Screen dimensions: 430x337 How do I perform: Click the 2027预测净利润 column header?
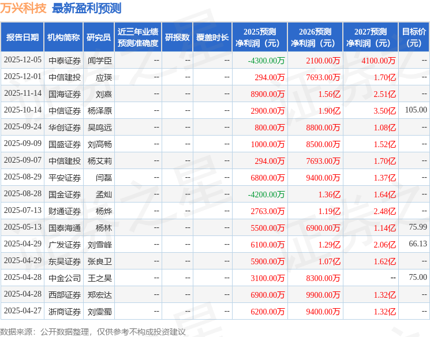pyautogui.click(x=371, y=38)
